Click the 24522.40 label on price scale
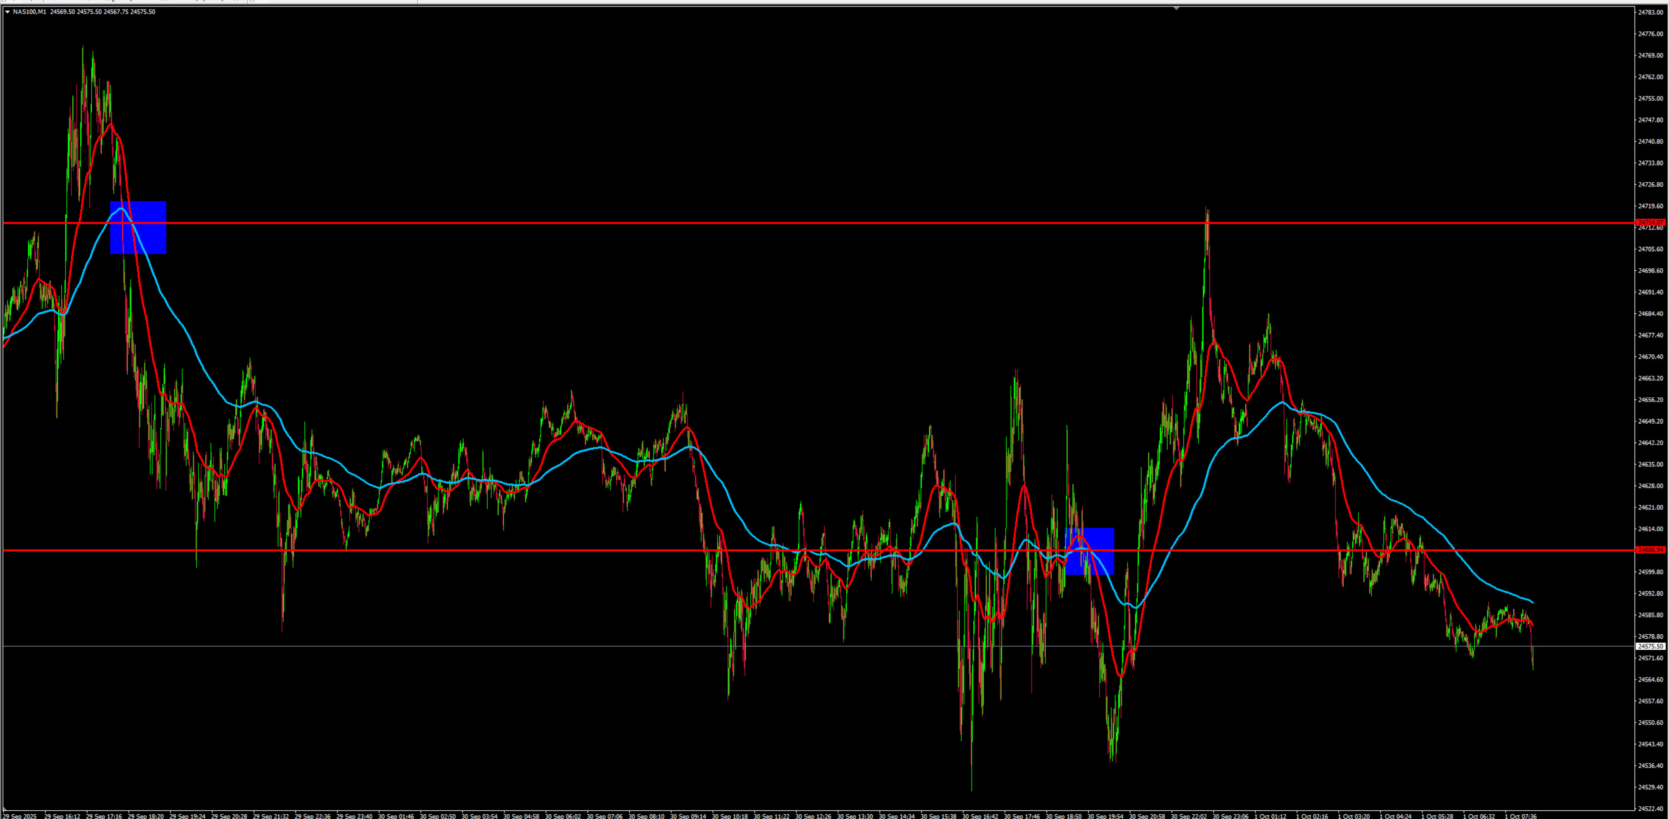1669x819 pixels. (x=1650, y=809)
